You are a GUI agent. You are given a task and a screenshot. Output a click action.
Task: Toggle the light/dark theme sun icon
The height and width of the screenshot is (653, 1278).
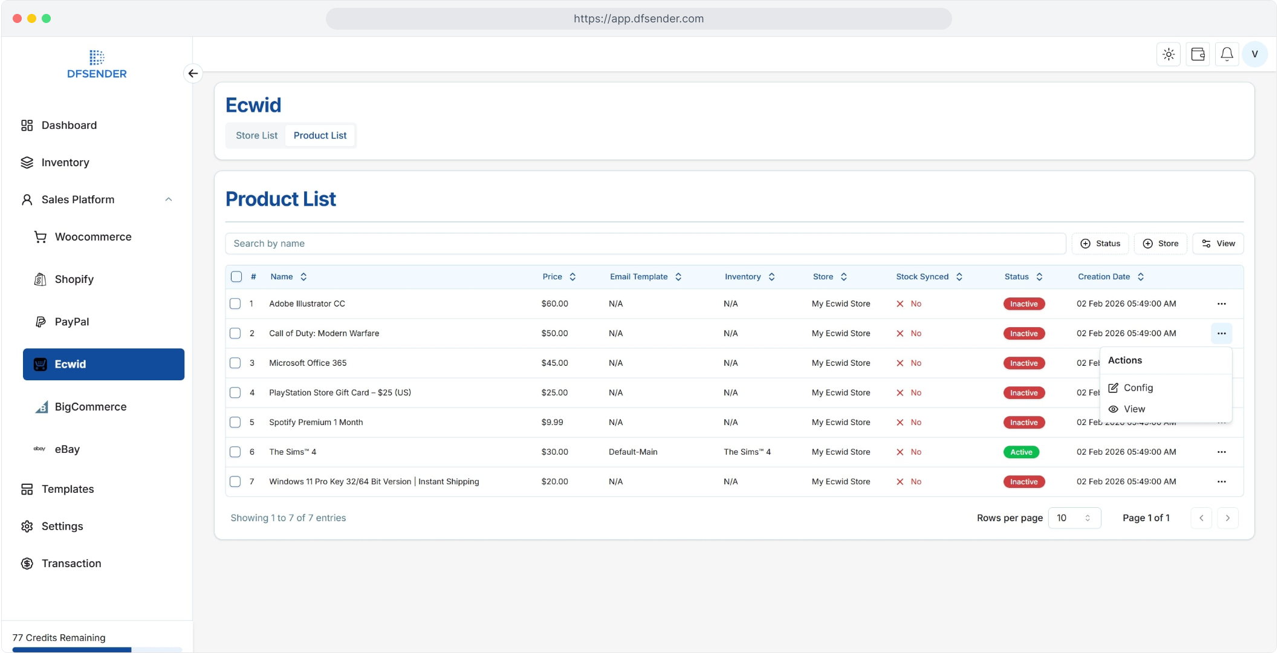point(1169,54)
